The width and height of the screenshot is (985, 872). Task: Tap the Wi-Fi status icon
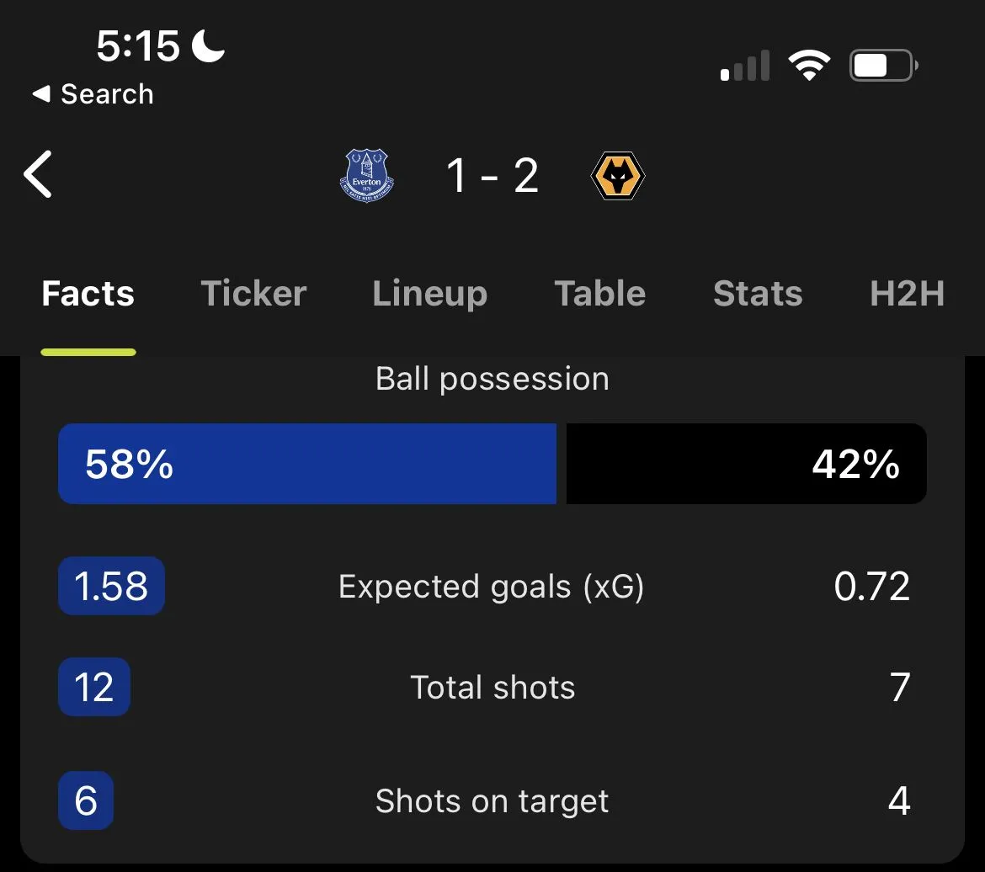click(x=808, y=66)
